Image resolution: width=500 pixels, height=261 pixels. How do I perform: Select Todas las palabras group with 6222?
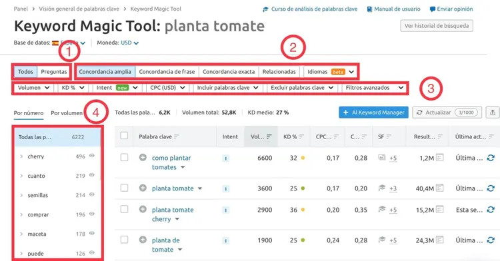[x=57, y=137]
